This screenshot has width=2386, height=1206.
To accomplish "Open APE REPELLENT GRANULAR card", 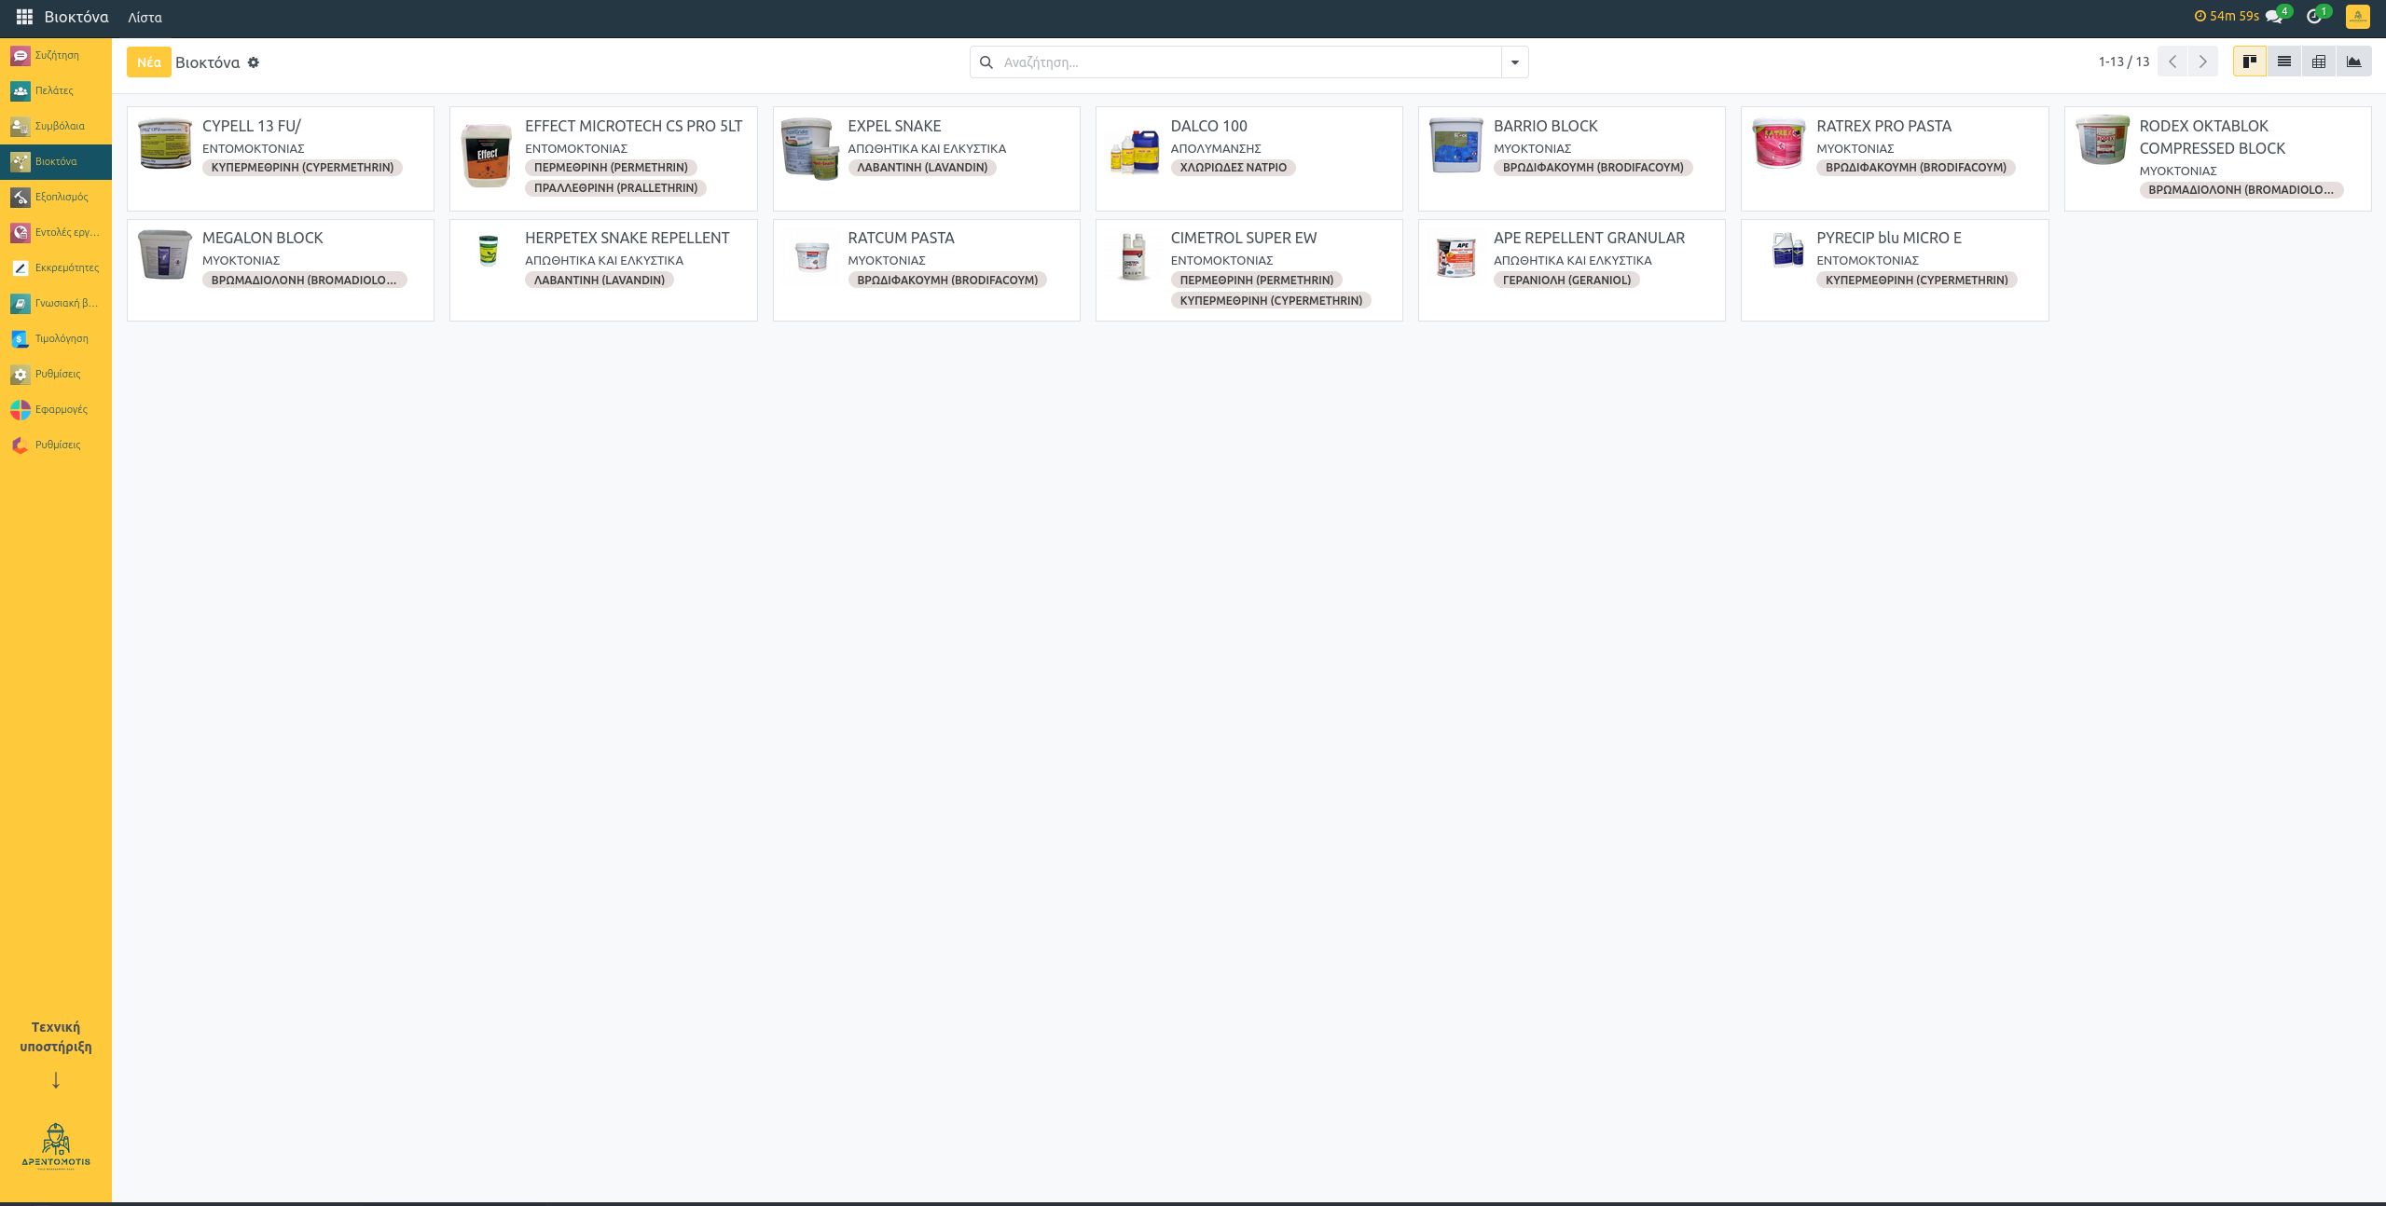I will [1571, 270].
